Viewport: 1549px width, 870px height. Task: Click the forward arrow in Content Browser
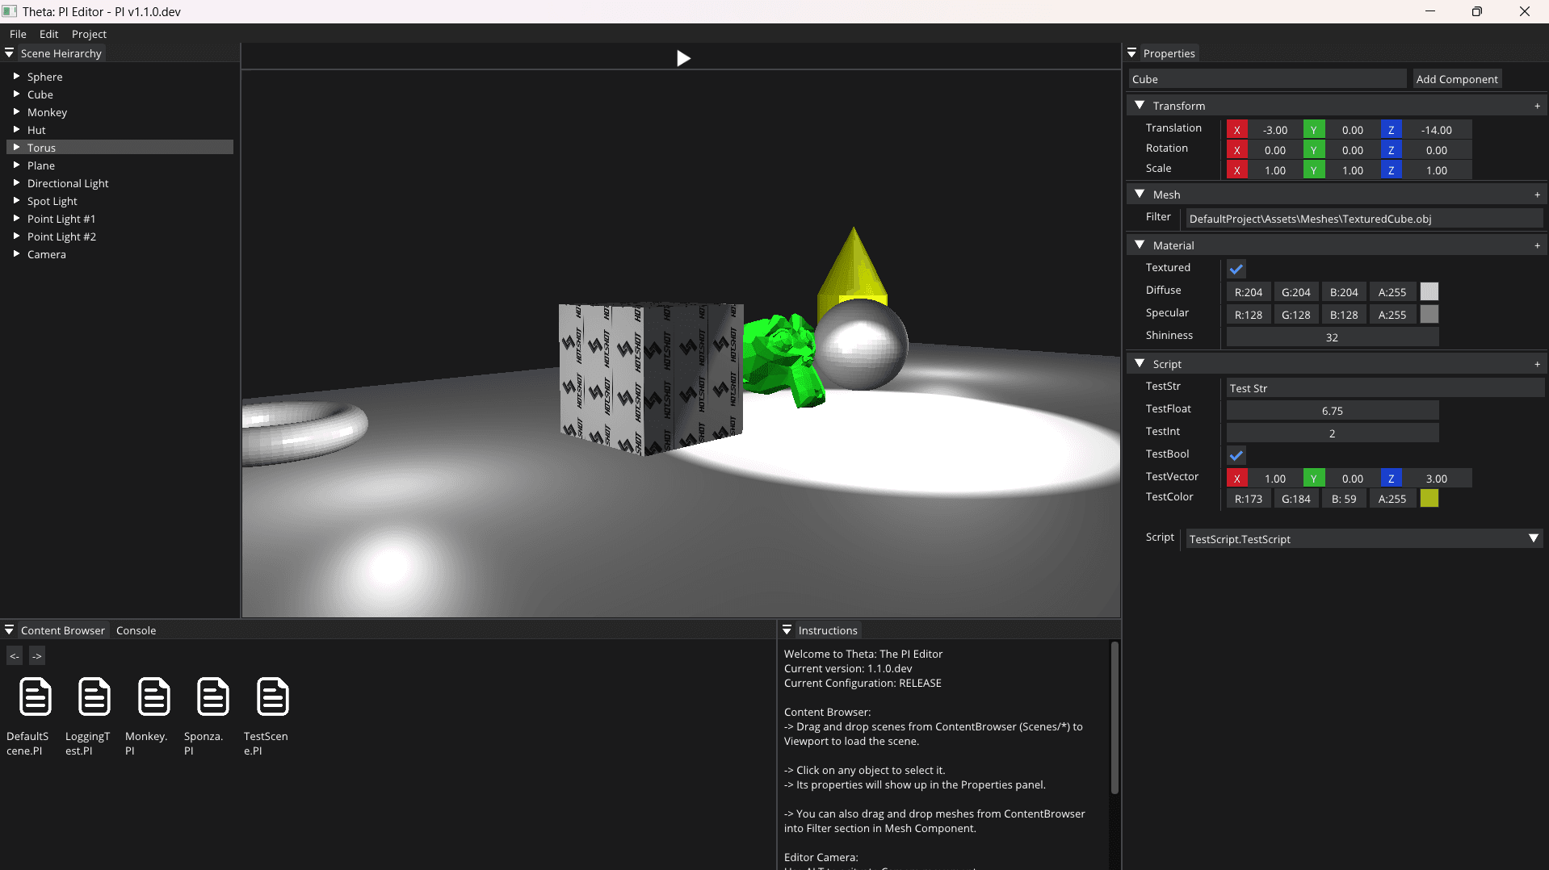pos(37,656)
